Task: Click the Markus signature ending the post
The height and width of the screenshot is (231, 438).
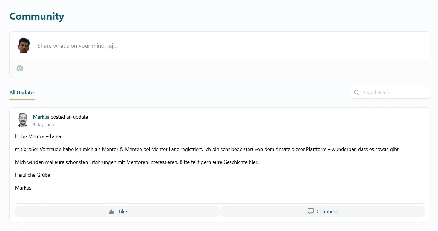Action: [23, 188]
